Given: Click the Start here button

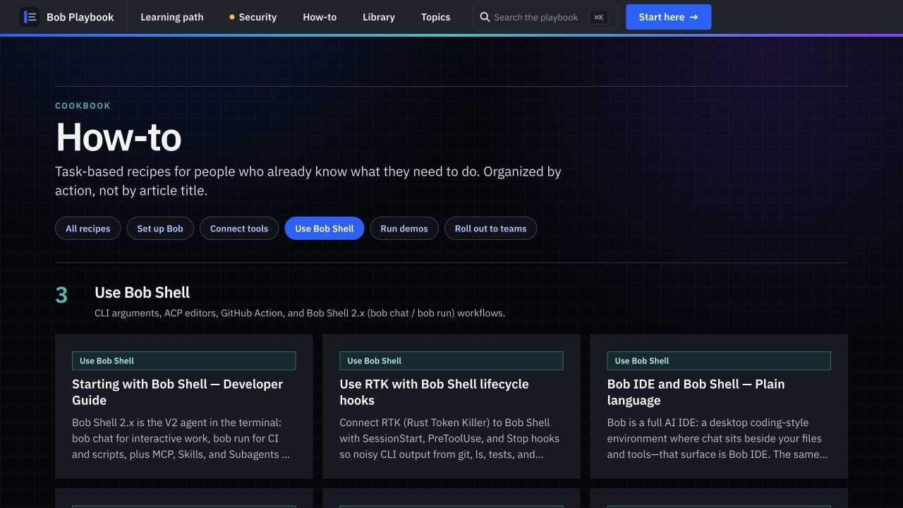Looking at the screenshot, I should tap(669, 17).
